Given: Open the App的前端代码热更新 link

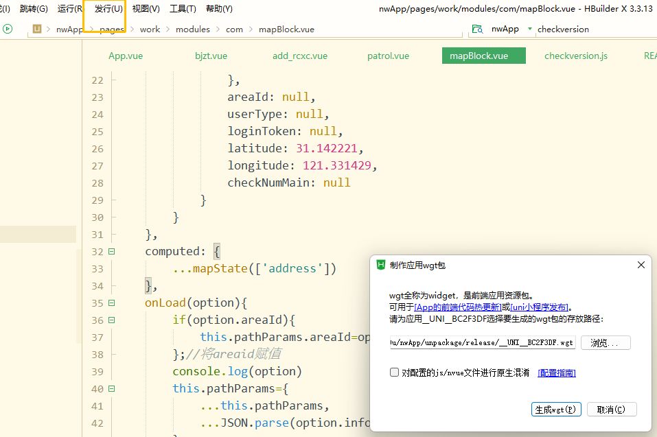Looking at the screenshot, I should tap(458, 307).
